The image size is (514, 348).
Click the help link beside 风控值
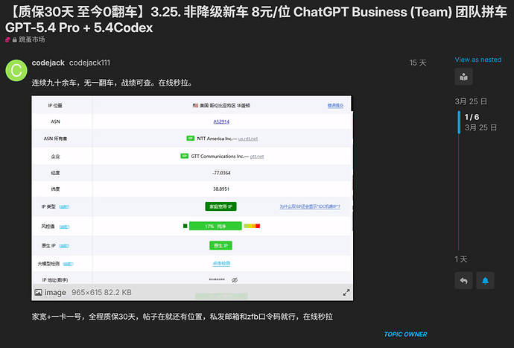(x=64, y=227)
